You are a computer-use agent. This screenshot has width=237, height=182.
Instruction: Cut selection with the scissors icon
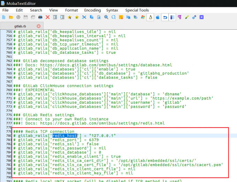coord(84,17)
